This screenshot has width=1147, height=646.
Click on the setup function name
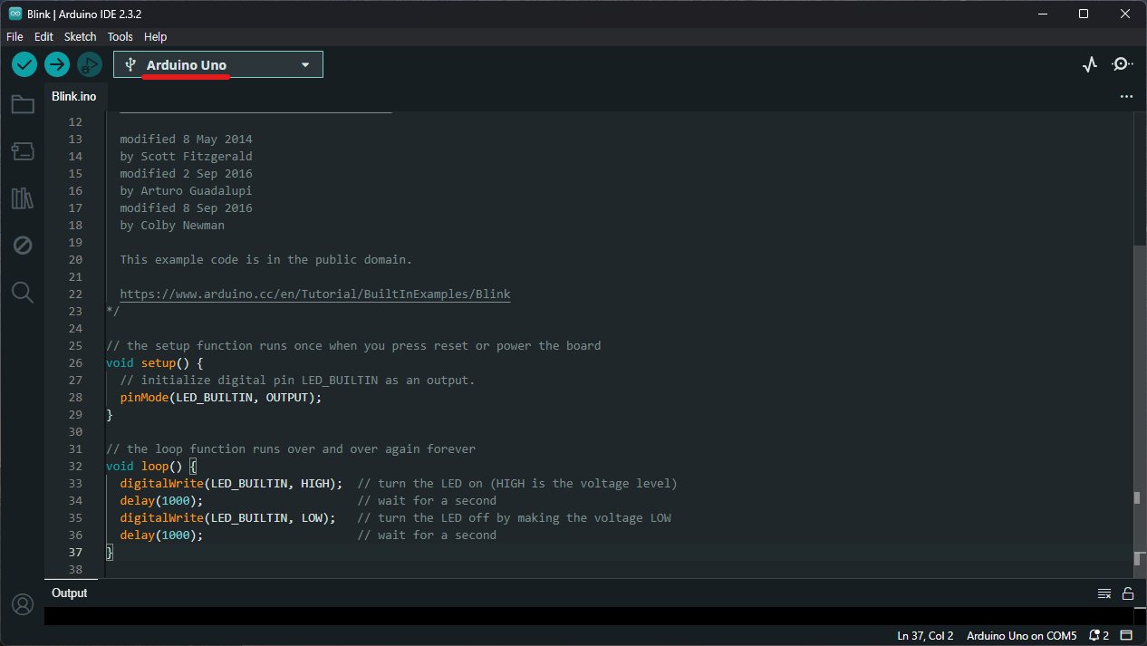[159, 363]
